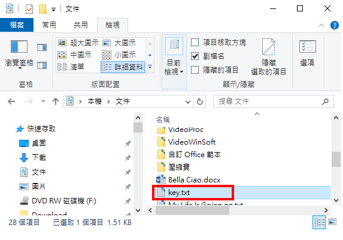This screenshot has height=240, width=343.
Task: Open the address bar history dropdown
Action: (x=188, y=101)
